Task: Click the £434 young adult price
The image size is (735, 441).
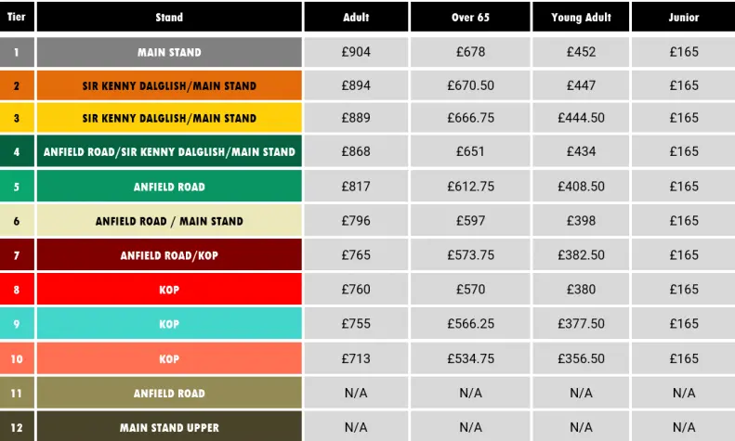Action: [581, 152]
